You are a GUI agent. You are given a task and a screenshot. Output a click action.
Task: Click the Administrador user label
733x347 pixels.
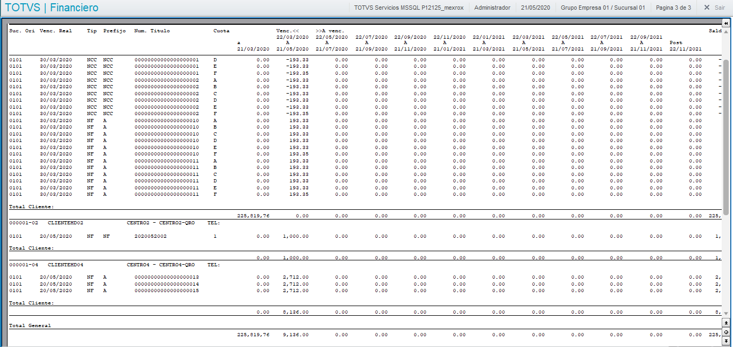492,8
